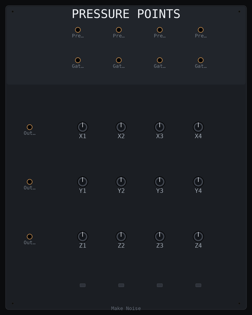
Task: Click the first Pressure output jack
Action: pos(78,30)
